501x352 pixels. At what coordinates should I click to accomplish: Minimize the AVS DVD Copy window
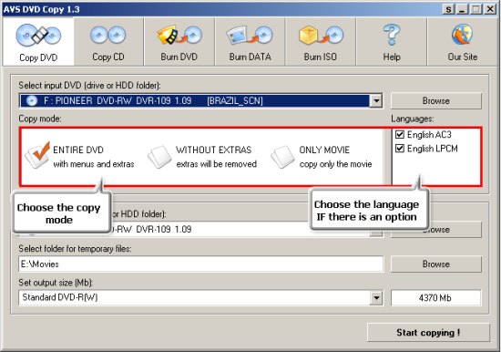pos(463,9)
